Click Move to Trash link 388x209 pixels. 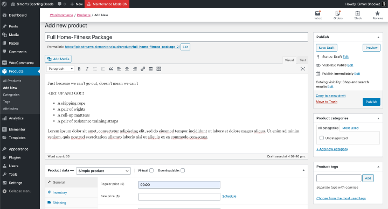[x=327, y=102]
